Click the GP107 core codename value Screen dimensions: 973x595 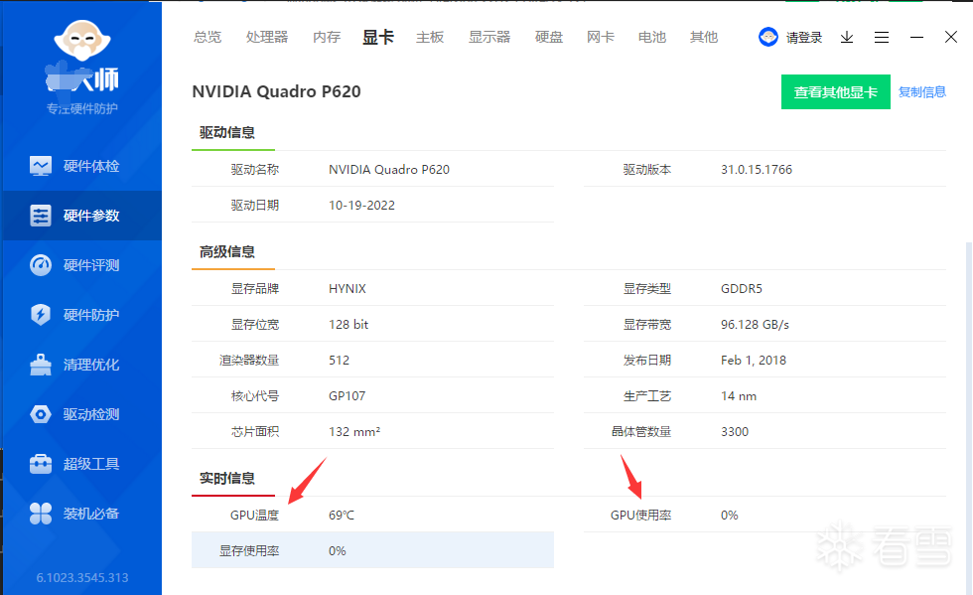click(x=347, y=396)
